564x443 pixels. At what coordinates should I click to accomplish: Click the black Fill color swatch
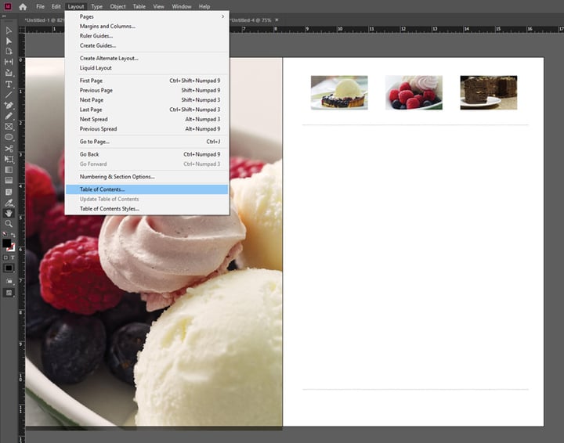click(6, 243)
